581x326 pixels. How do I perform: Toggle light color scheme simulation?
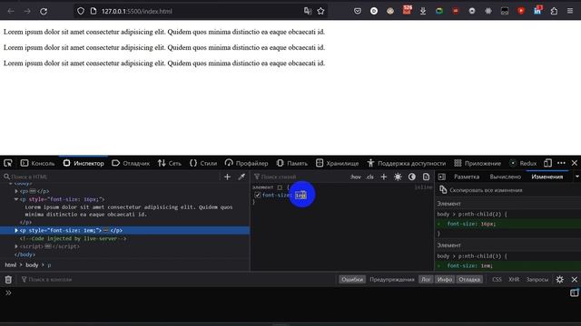[x=398, y=177]
